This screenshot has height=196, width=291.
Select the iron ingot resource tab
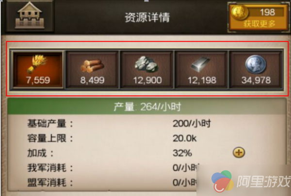pos(202,69)
